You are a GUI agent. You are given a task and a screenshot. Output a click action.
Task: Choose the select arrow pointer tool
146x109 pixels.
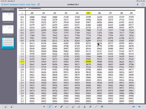(x=44, y=107)
